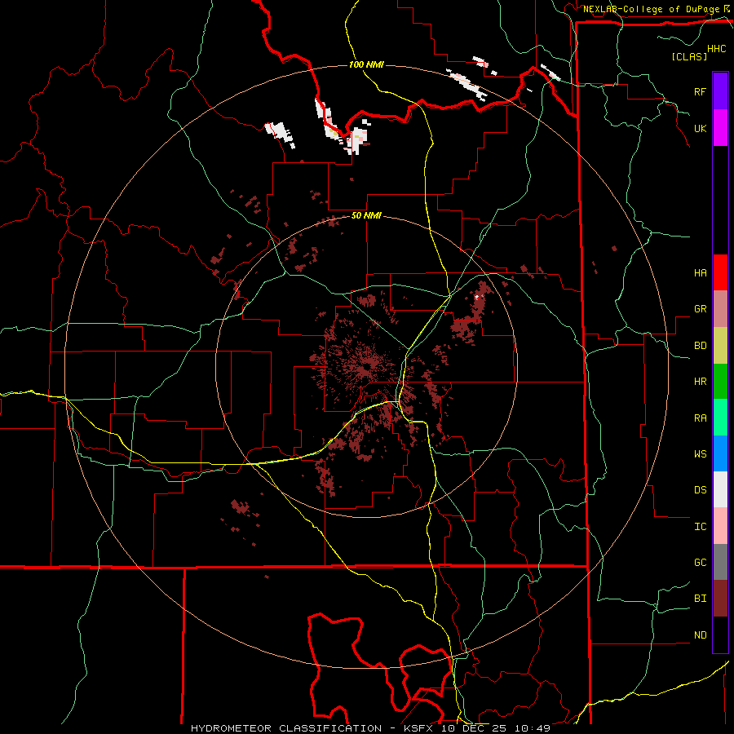
Task: Click the BD legend label
Action: (x=700, y=346)
